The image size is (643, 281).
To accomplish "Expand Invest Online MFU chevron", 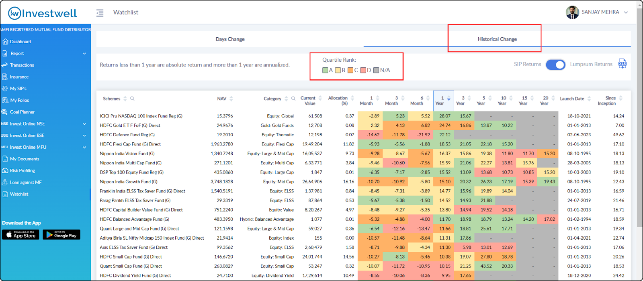I will (x=84, y=147).
